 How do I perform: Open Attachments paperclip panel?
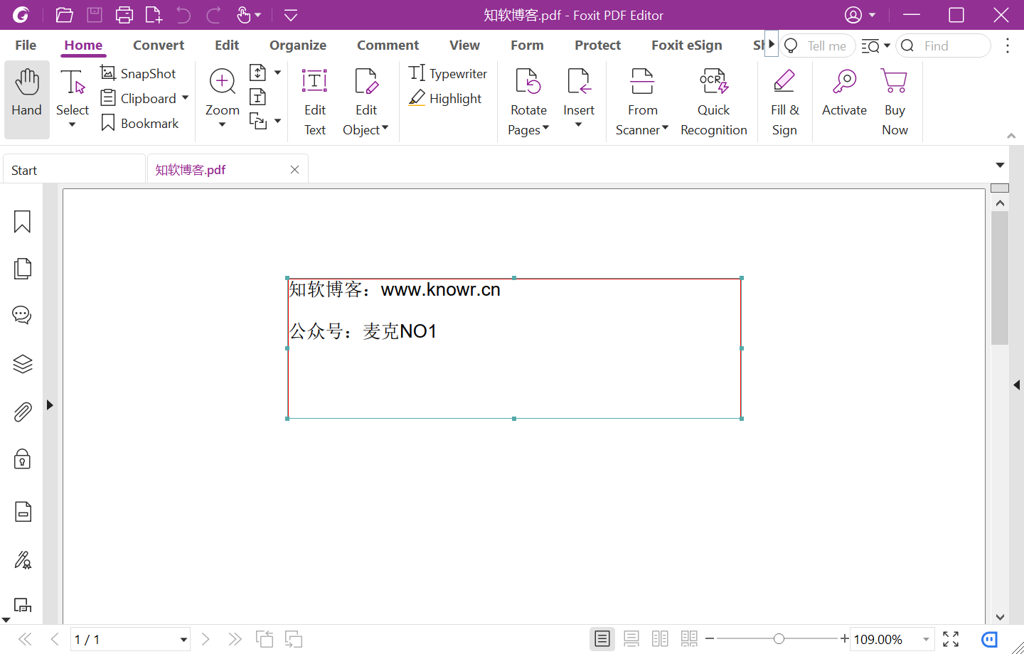[22, 412]
